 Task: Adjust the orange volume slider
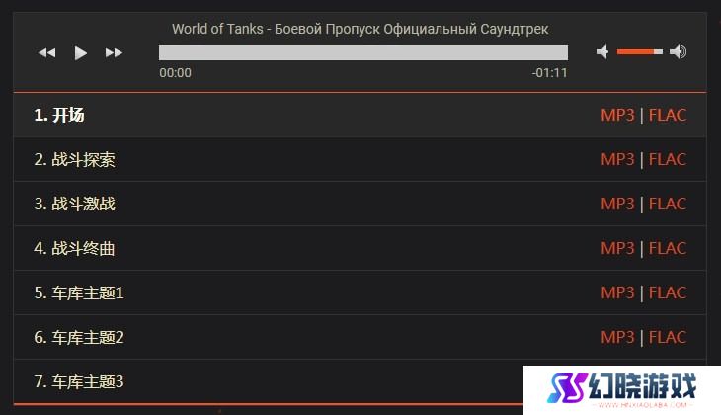point(640,52)
